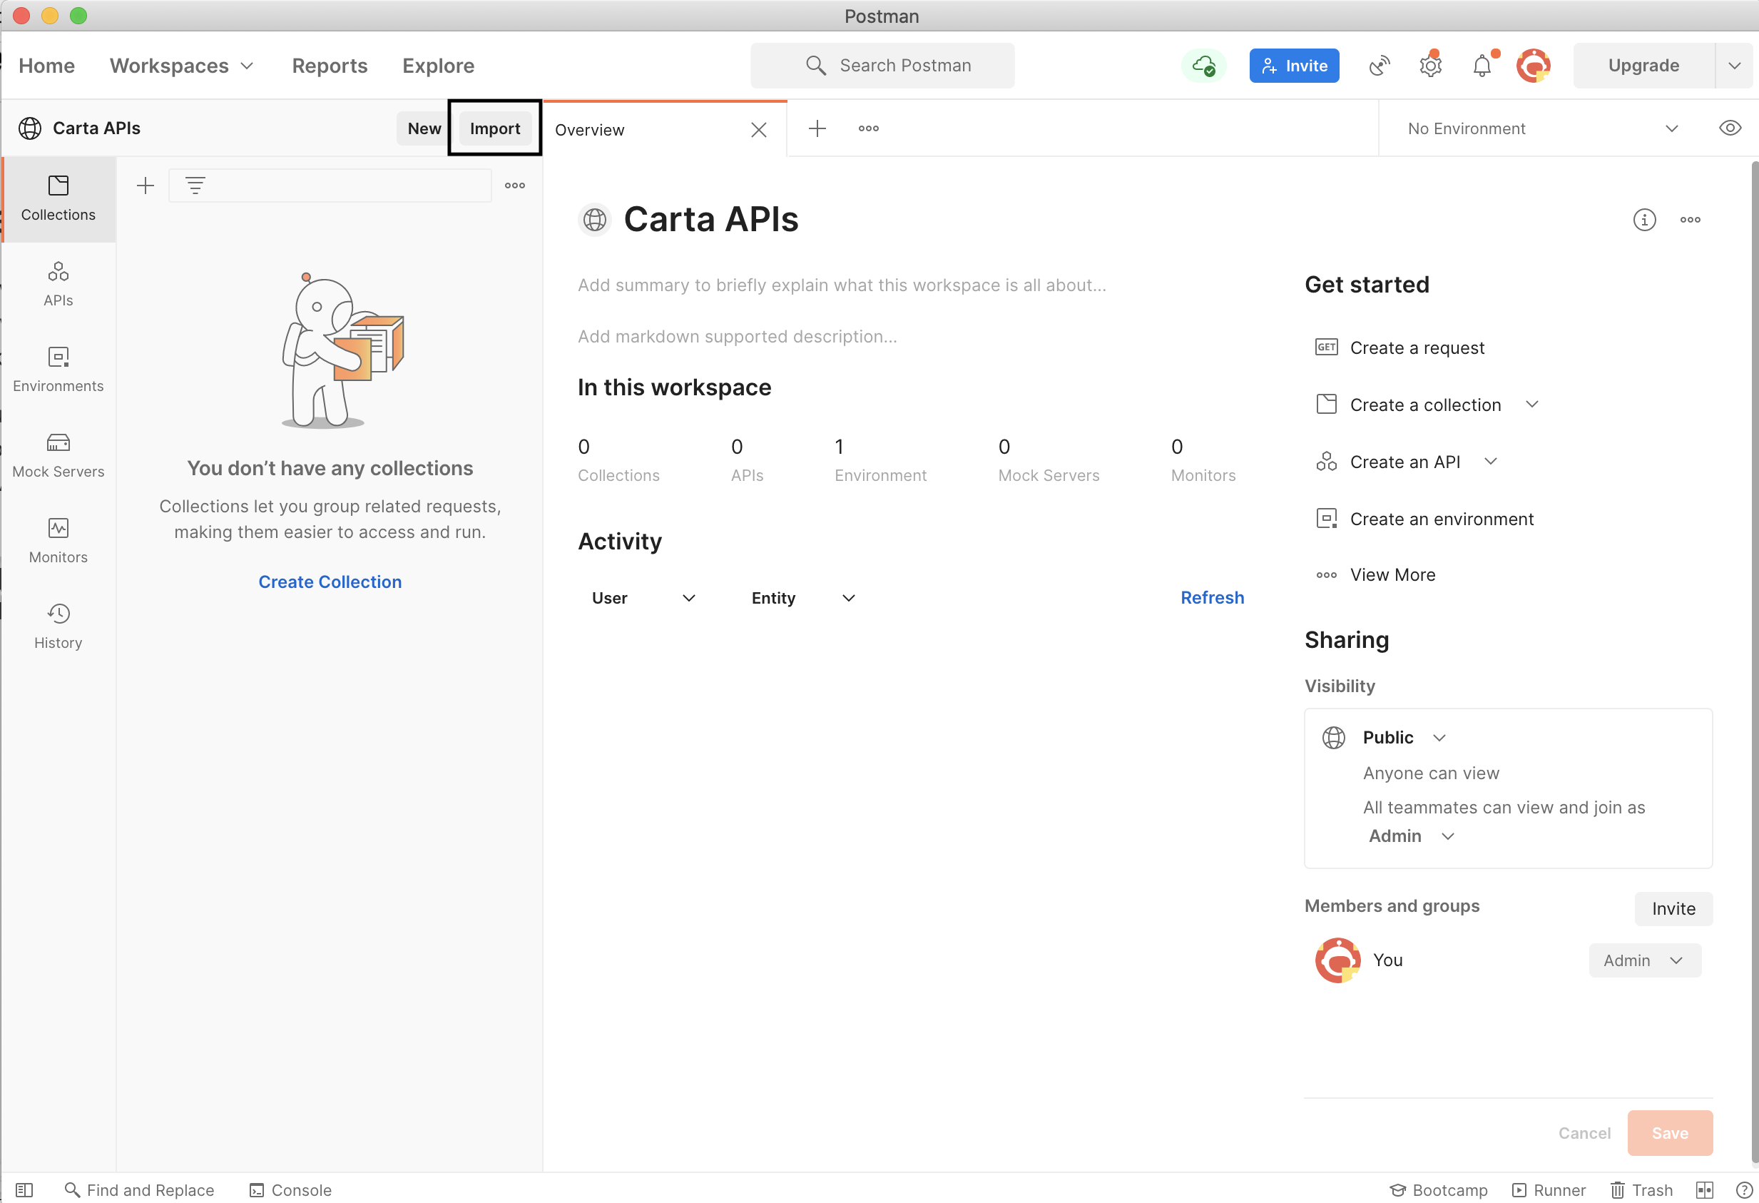Invite members and groups button
The height and width of the screenshot is (1203, 1759).
(1673, 908)
